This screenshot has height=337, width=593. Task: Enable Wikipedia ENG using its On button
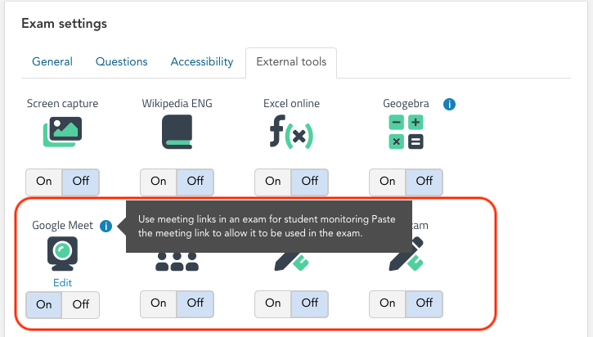pyautogui.click(x=159, y=181)
